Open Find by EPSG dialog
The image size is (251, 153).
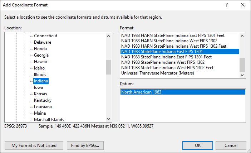(x=85, y=145)
